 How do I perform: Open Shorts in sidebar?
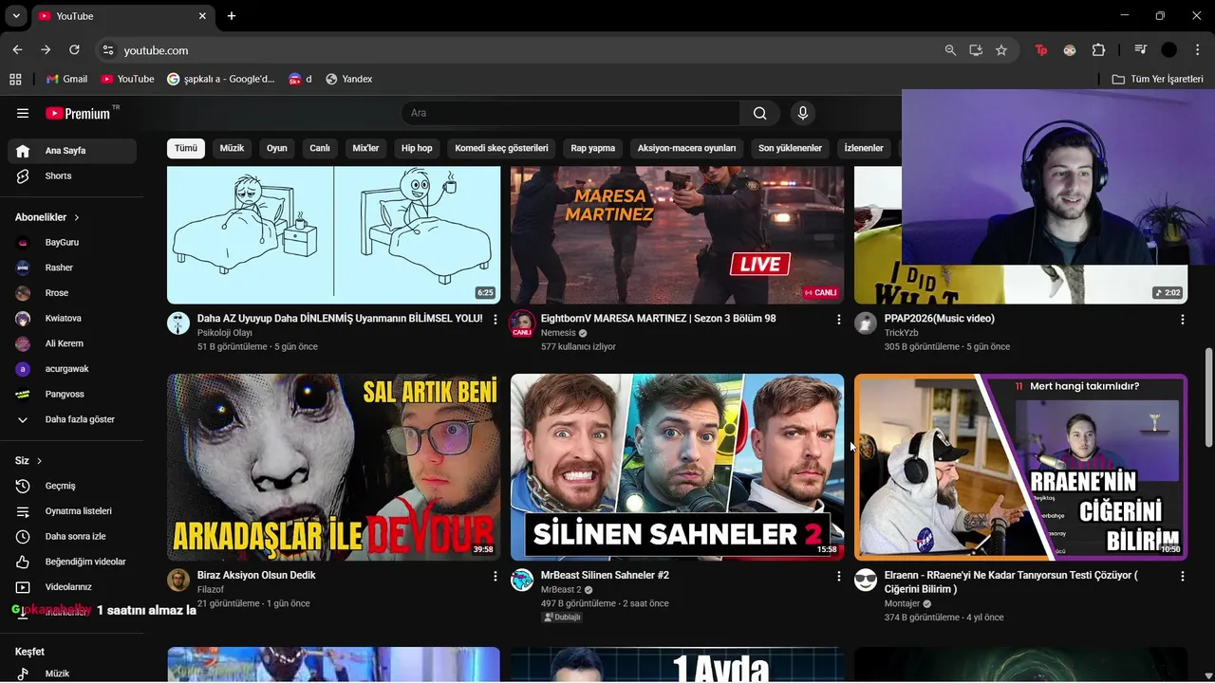click(x=72, y=175)
